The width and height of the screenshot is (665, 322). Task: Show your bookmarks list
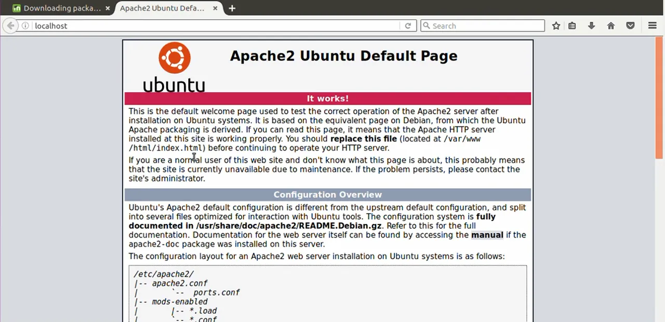(572, 26)
